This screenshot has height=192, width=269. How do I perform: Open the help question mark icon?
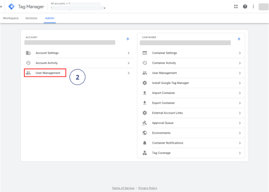(245, 7)
